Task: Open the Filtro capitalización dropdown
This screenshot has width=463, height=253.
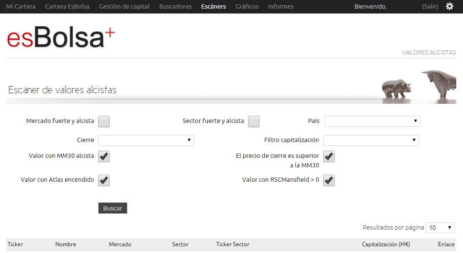Action: (371, 141)
